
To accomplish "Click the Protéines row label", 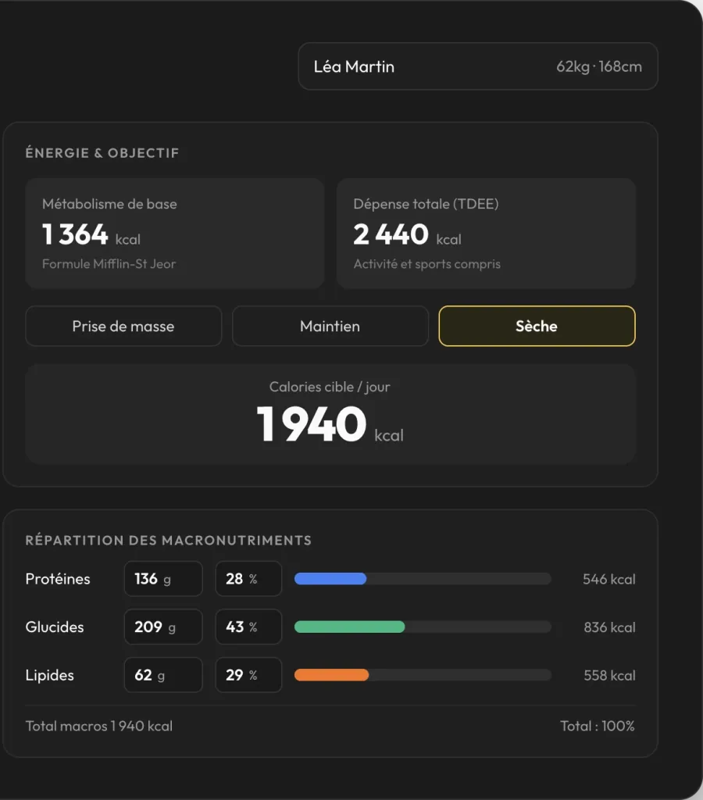I will click(58, 579).
